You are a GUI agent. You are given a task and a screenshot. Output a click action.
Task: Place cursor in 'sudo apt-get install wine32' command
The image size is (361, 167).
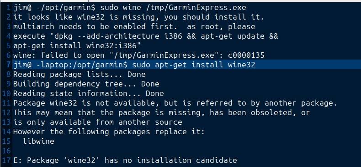pos(194,65)
